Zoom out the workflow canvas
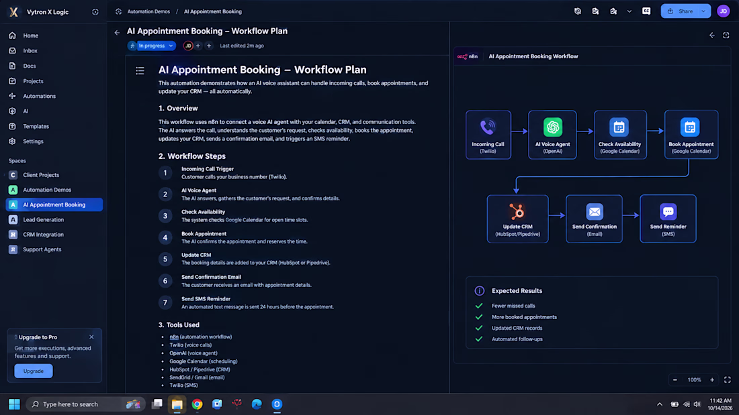 coord(675,379)
